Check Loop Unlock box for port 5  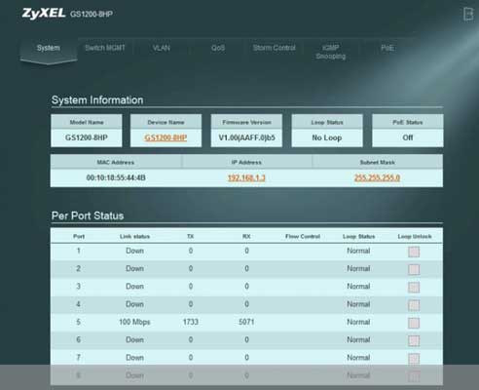click(414, 323)
